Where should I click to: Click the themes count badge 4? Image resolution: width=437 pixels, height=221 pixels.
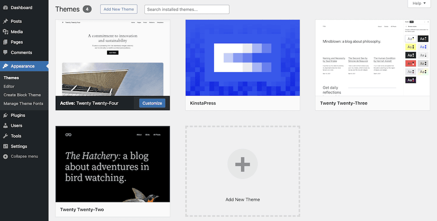pyautogui.click(x=87, y=9)
